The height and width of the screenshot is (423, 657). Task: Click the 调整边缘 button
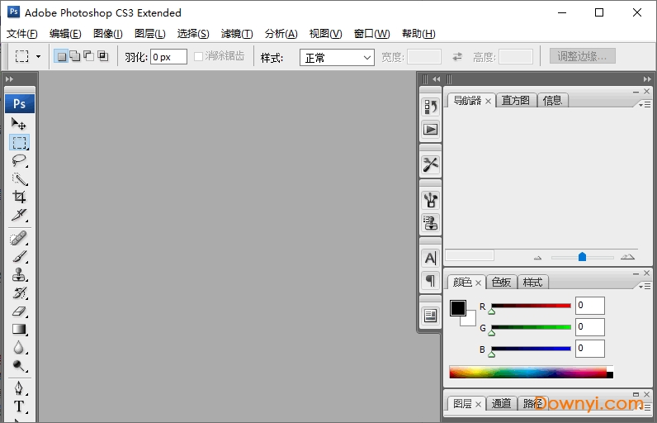[582, 57]
